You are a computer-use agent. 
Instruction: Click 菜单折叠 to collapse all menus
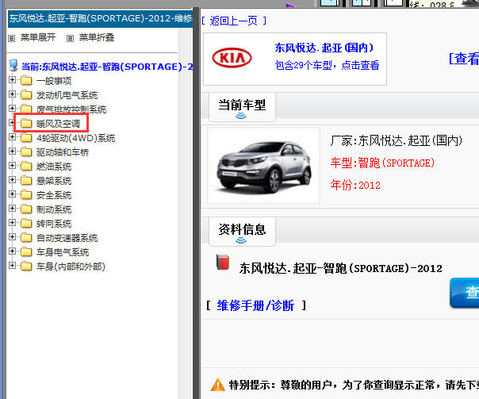click(97, 37)
